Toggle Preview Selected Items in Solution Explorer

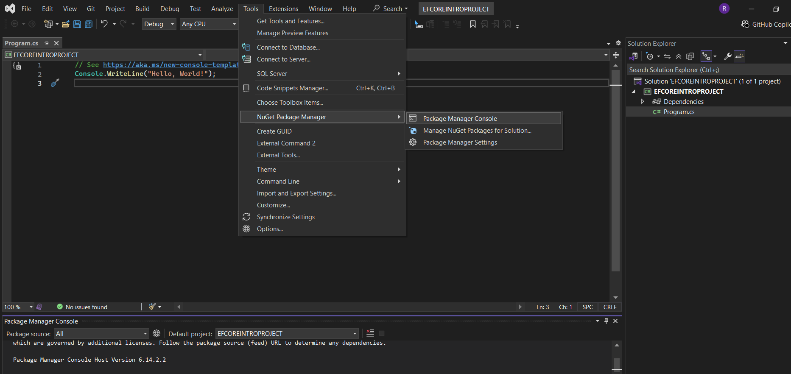[739, 56]
